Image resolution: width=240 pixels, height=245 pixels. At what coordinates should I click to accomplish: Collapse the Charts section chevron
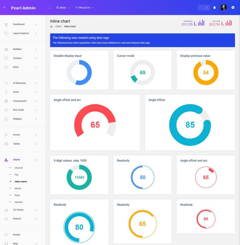[x=36, y=160]
